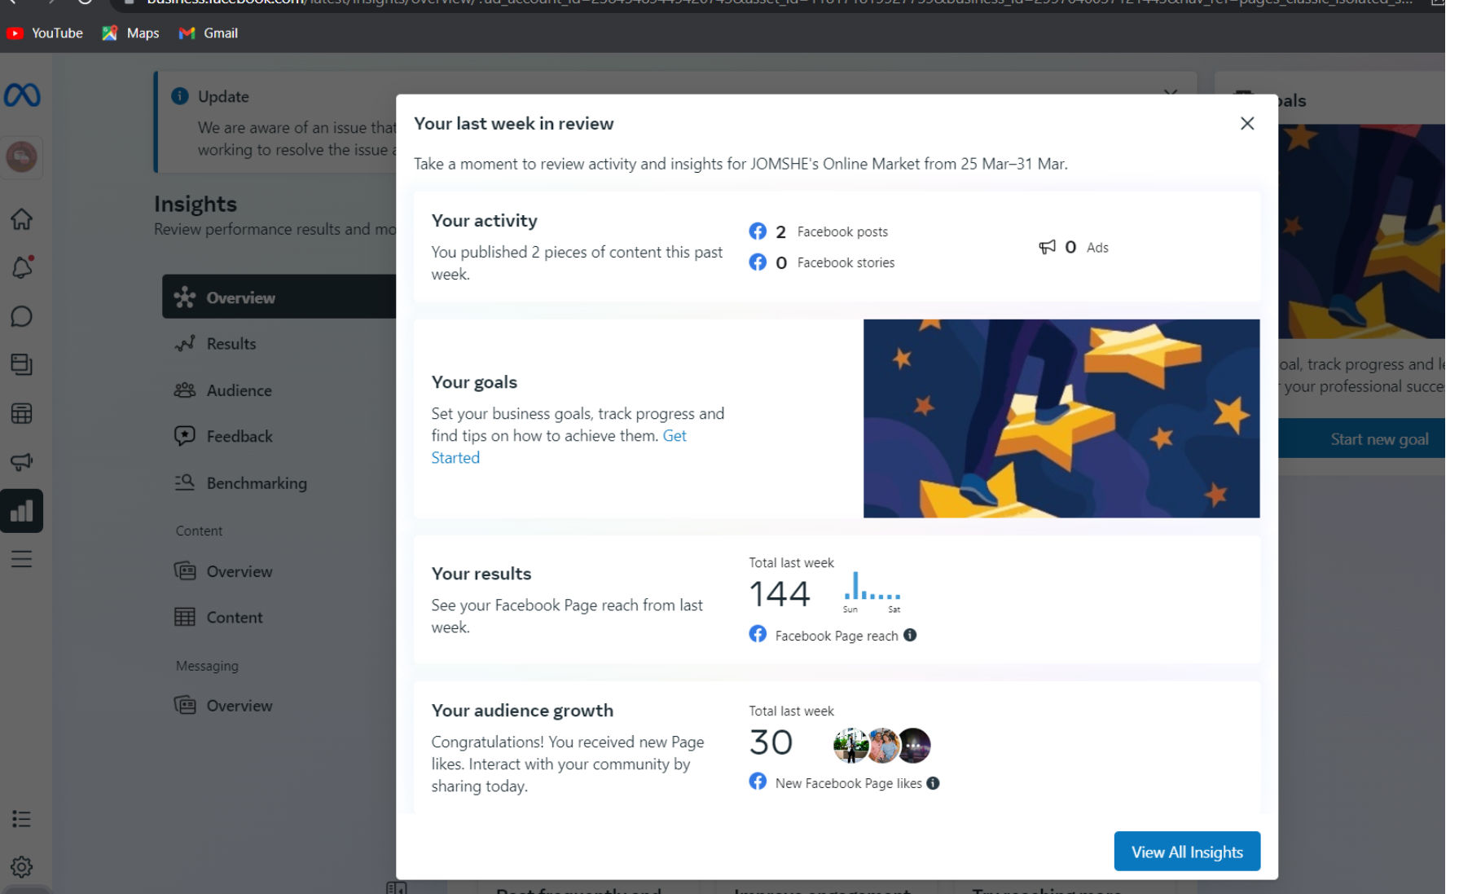The image size is (1459, 894).
Task: Click the "Facebook posts" label
Action: click(842, 231)
